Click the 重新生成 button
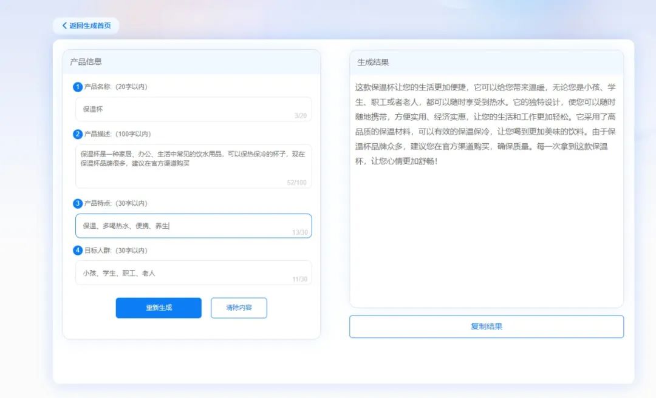Image resolution: width=656 pixels, height=398 pixels. [159, 308]
